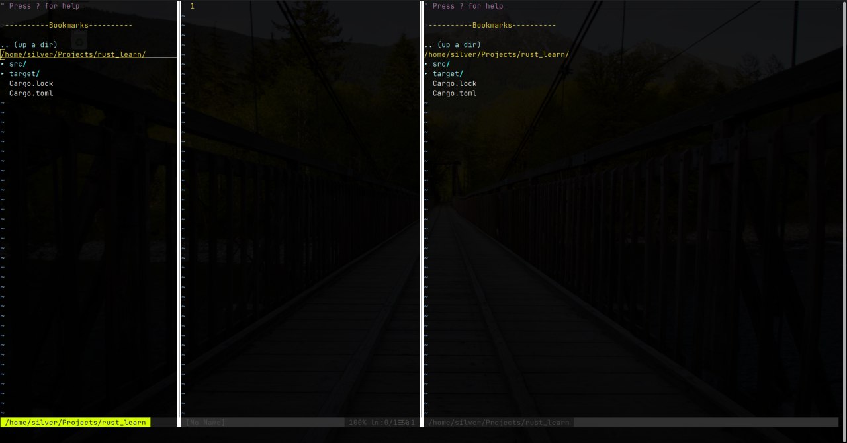The image size is (847, 443).
Task: Expand the src/ arrow in left tree
Action: 3,64
